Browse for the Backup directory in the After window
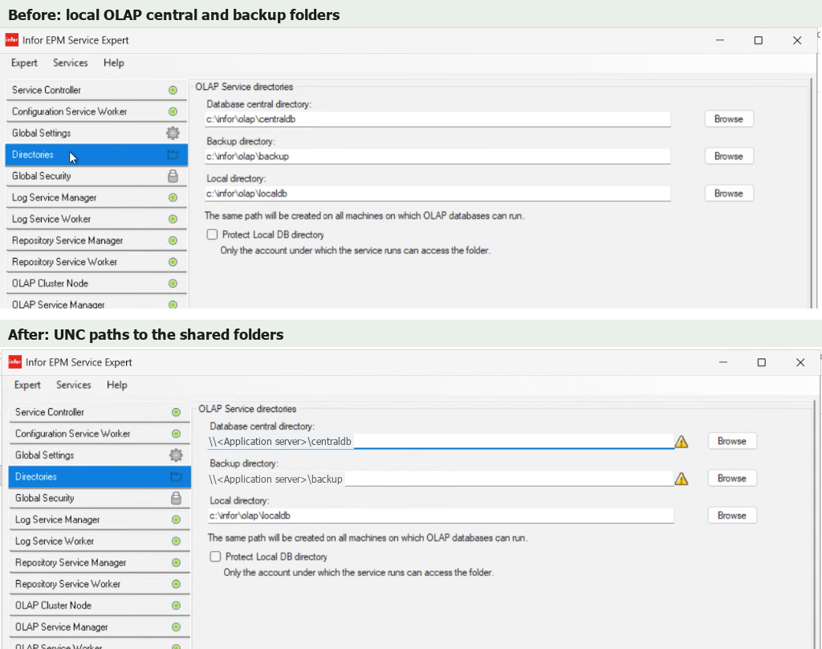The image size is (822, 649). pos(732,479)
